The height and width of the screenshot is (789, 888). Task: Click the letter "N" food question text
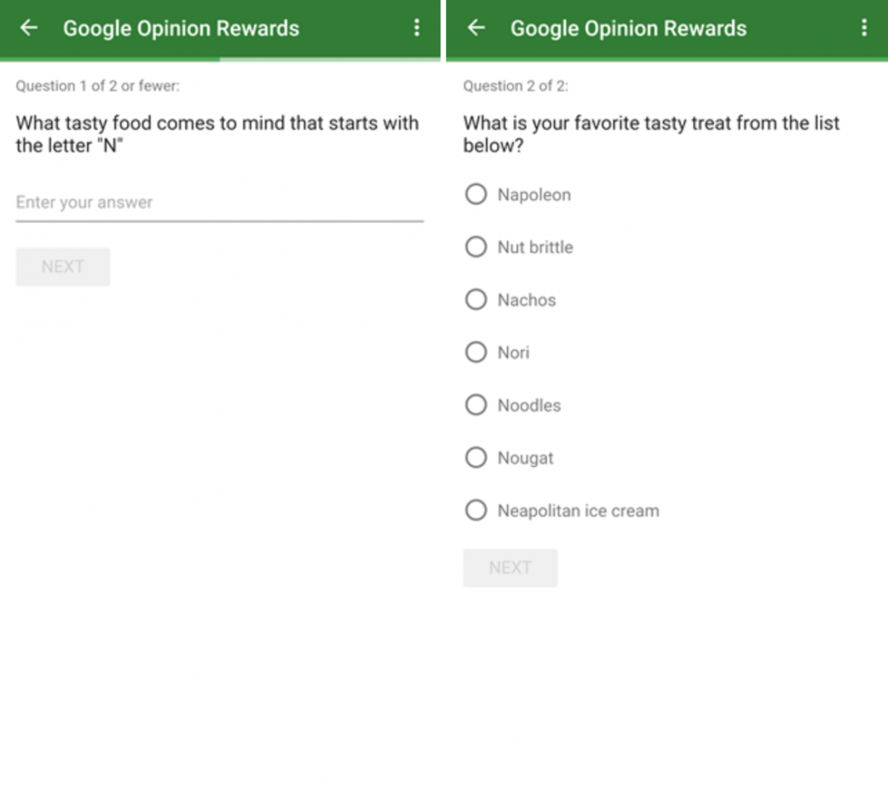point(217,134)
